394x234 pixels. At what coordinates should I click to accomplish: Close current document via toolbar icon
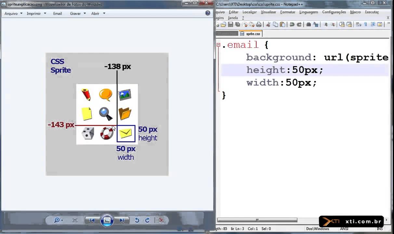click(245, 24)
